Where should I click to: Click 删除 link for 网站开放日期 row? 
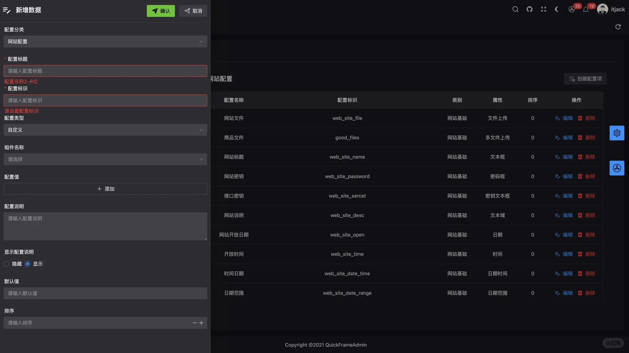(590, 235)
